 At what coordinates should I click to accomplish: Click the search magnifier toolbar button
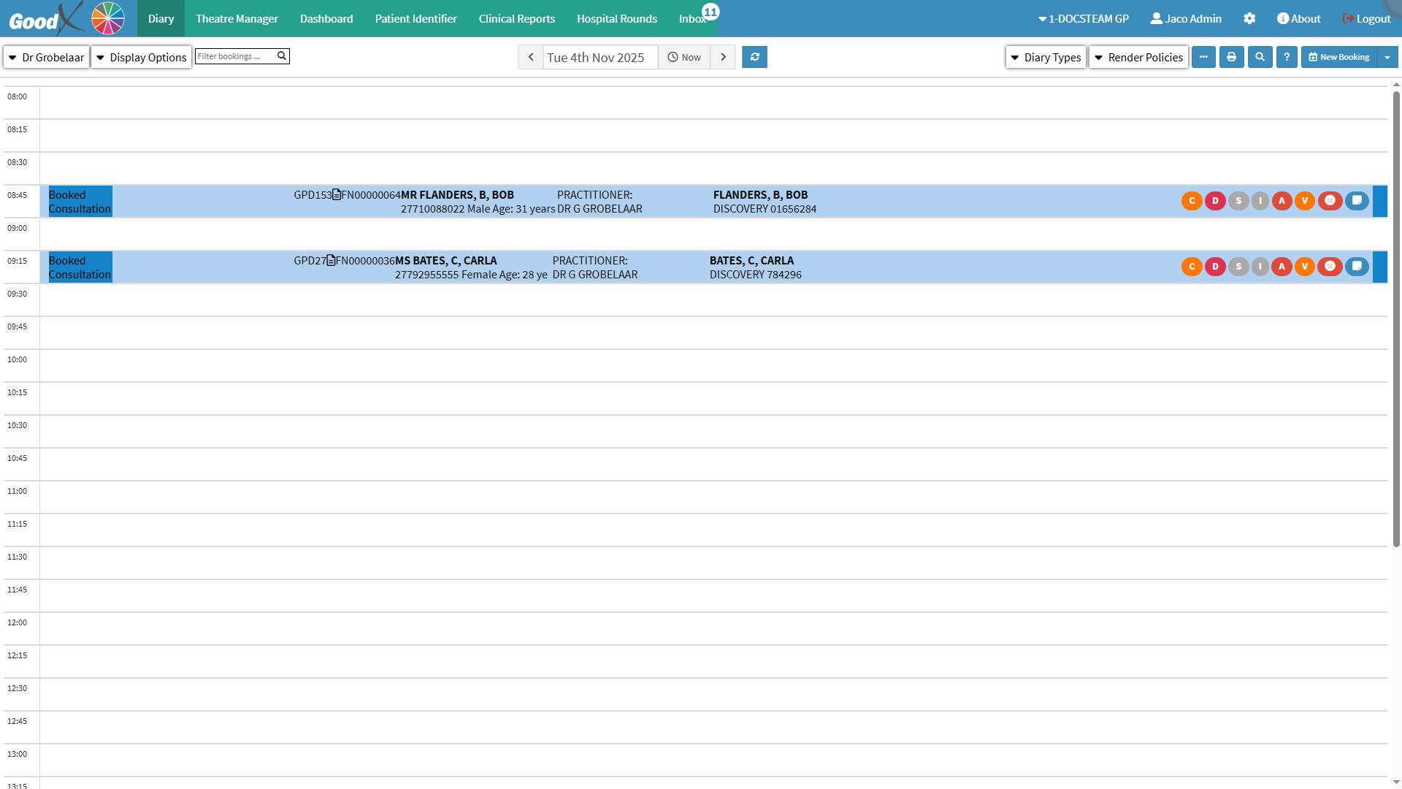[1260, 57]
